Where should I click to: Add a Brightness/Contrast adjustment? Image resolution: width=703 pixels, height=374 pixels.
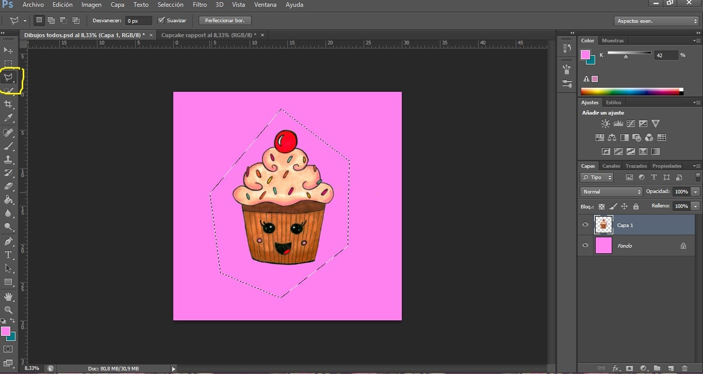click(606, 124)
